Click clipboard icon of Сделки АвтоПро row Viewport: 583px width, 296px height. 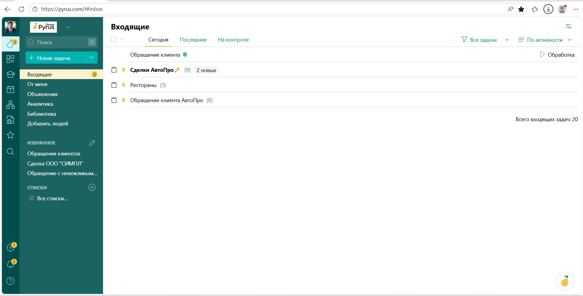[x=114, y=70]
